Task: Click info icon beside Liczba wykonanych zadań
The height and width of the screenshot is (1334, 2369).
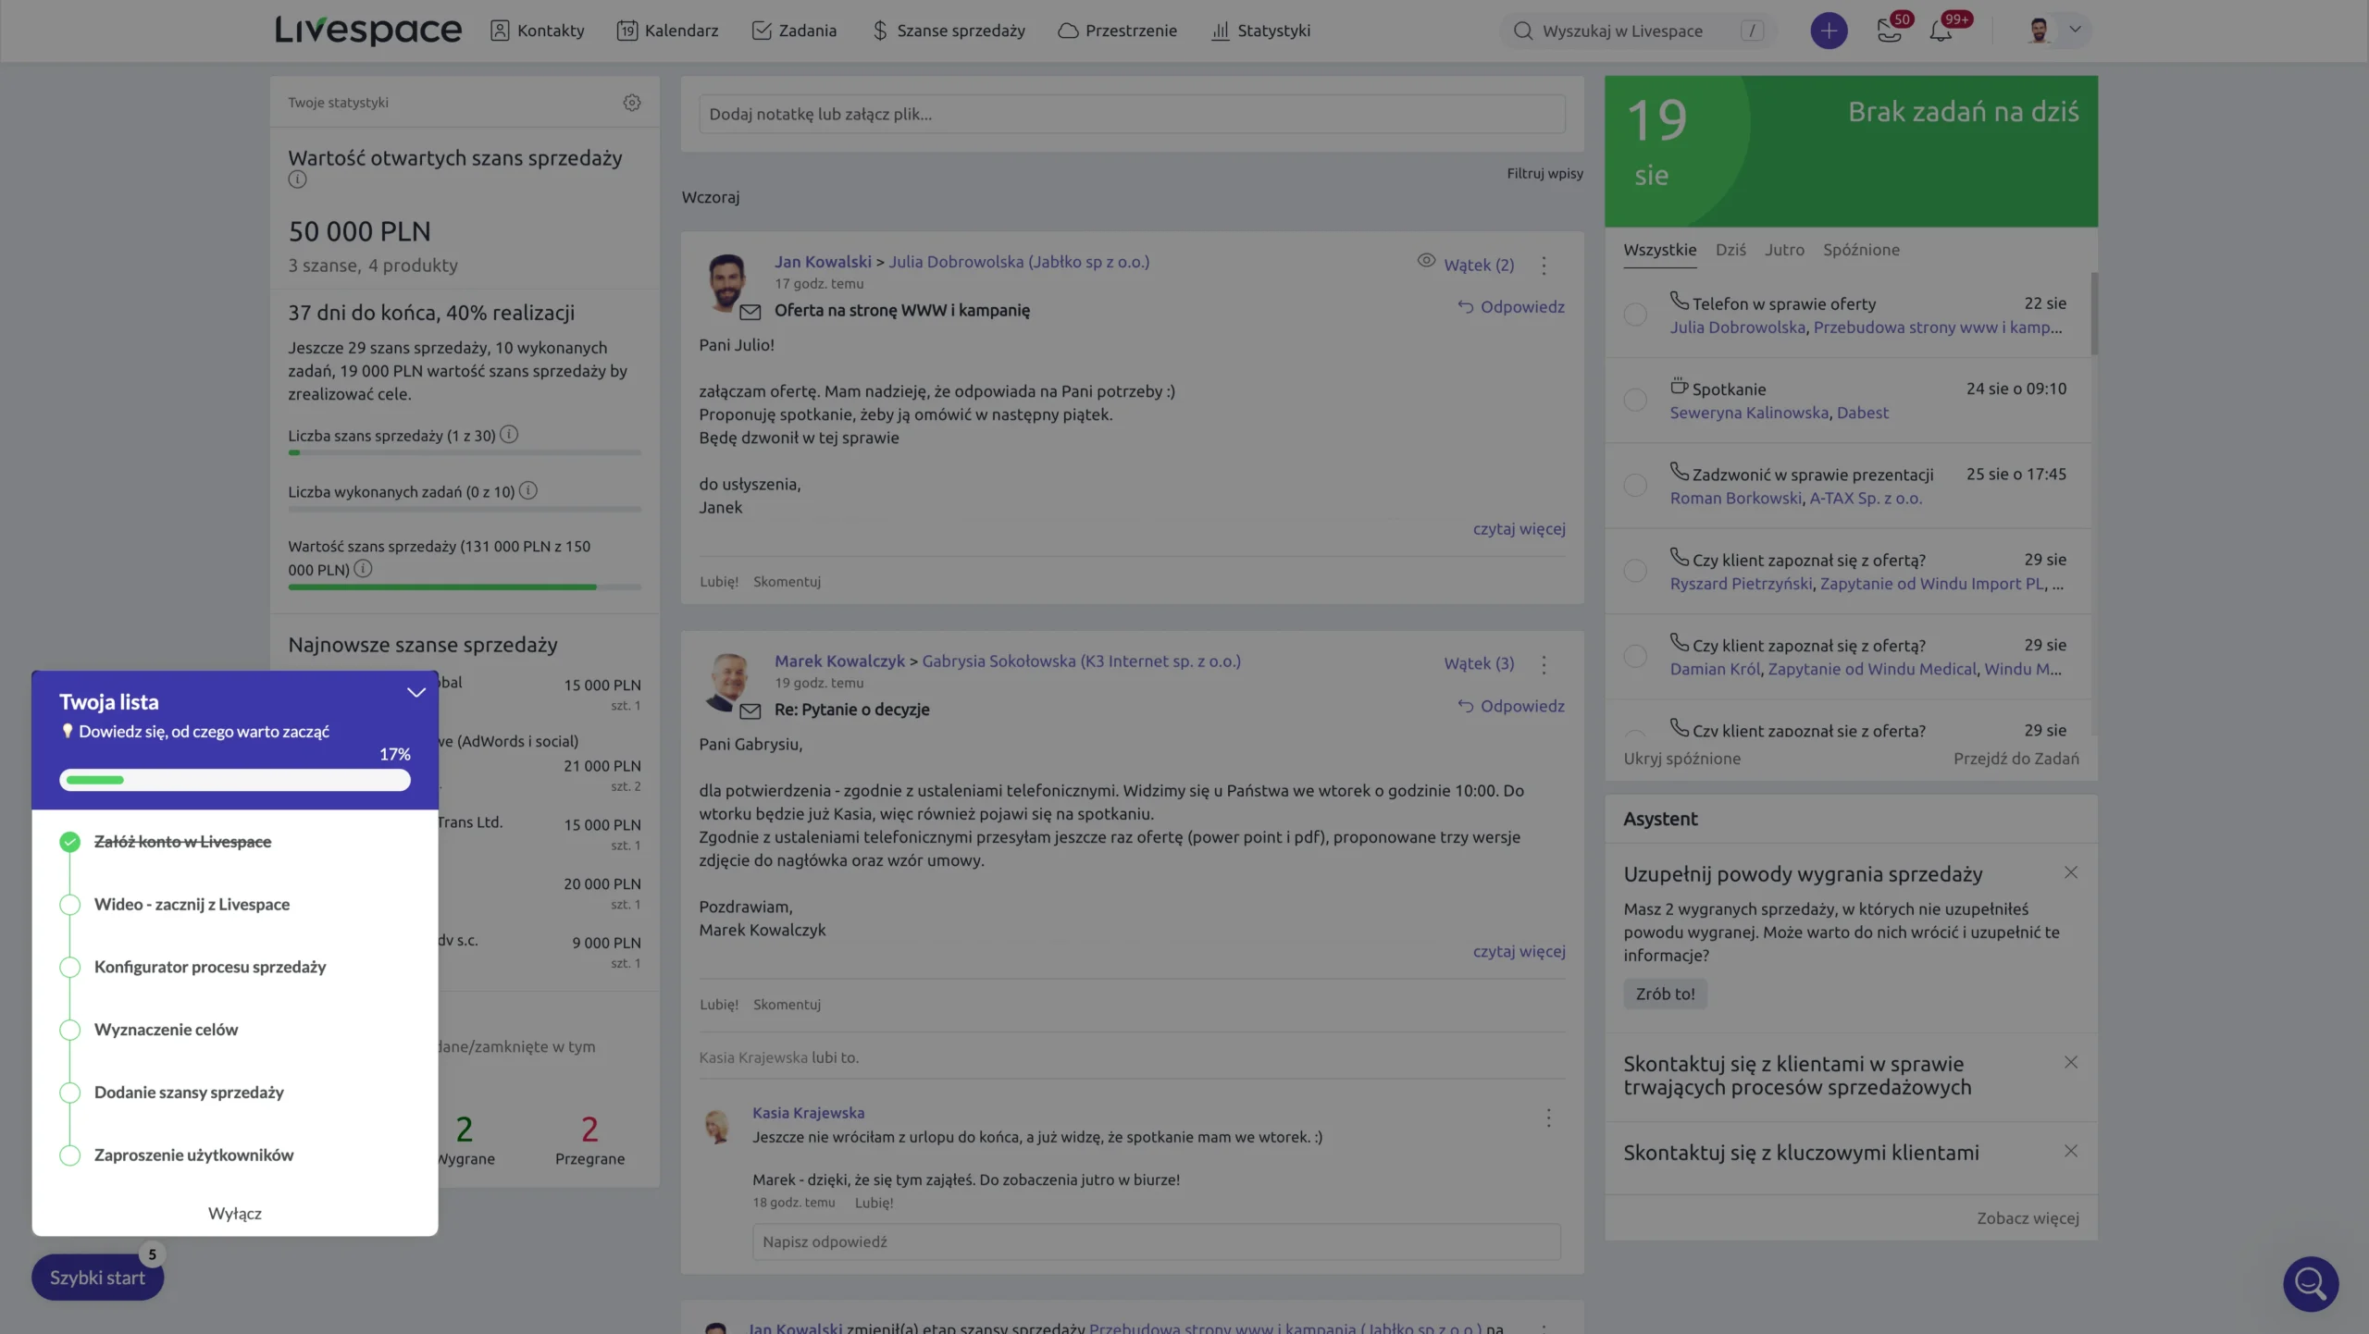Action: tap(527, 490)
